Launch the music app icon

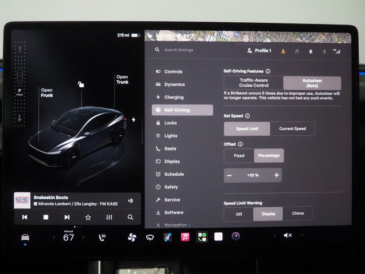coord(185,237)
